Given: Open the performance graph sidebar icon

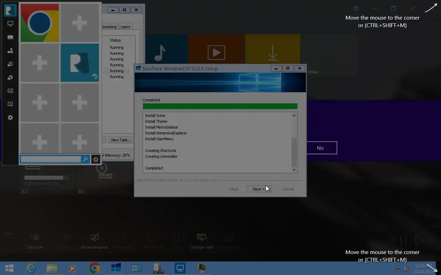Looking at the screenshot, I should [10, 91].
